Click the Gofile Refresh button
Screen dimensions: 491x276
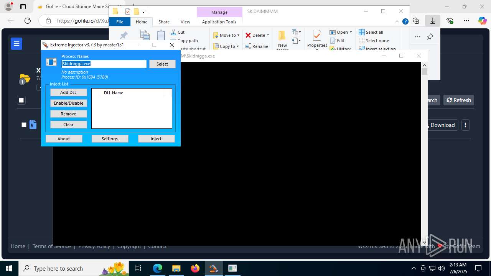pos(459,100)
